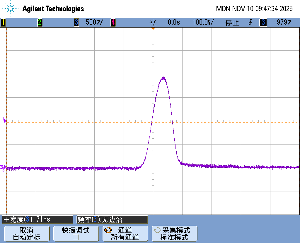
Task: Select the pink channel 4 indicator
Action: 113,23
